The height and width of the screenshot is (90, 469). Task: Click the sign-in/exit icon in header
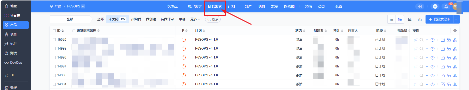click(x=420, y=6)
